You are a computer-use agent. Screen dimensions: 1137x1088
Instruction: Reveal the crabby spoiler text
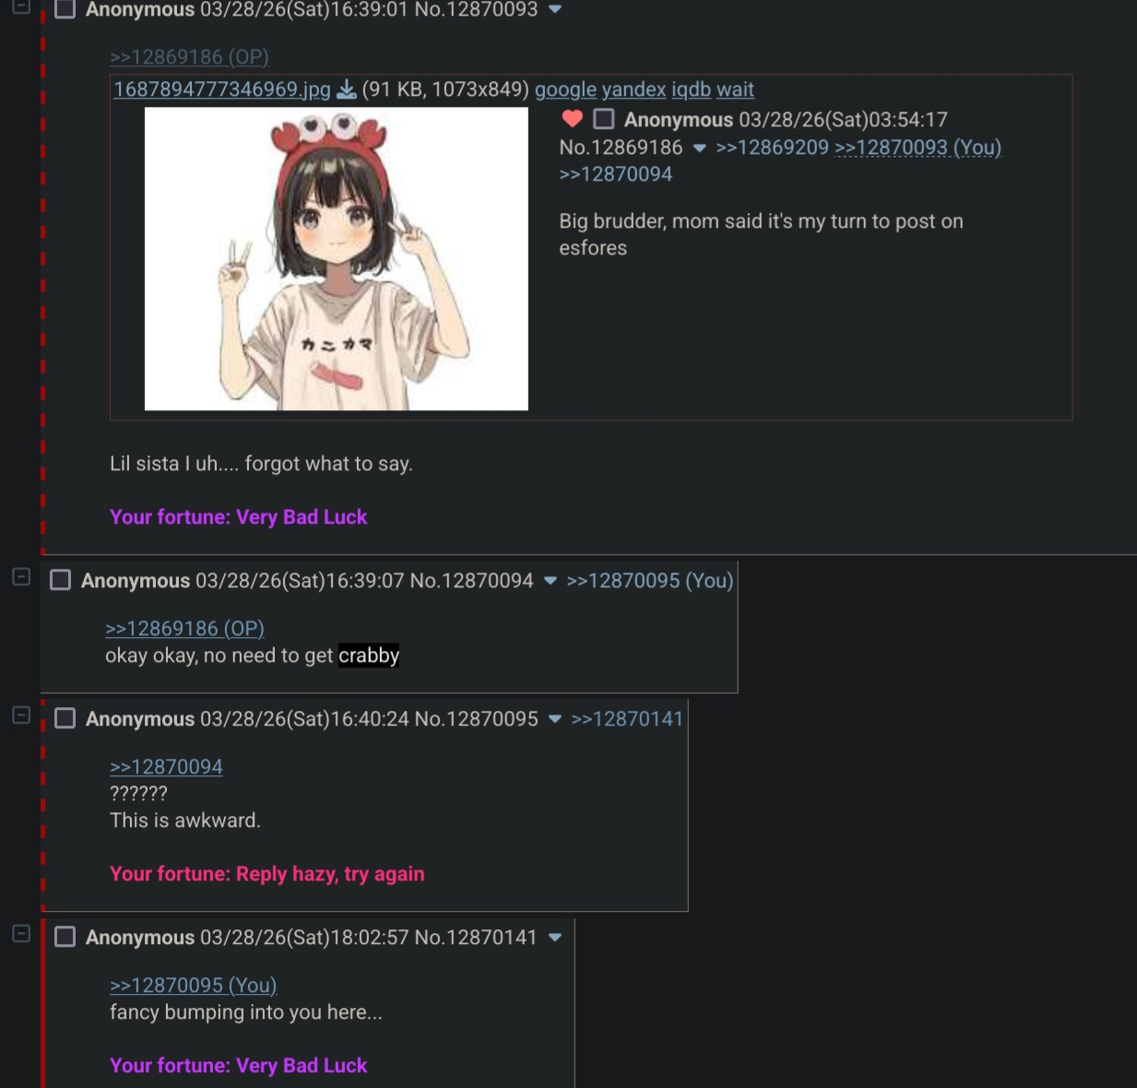(369, 656)
